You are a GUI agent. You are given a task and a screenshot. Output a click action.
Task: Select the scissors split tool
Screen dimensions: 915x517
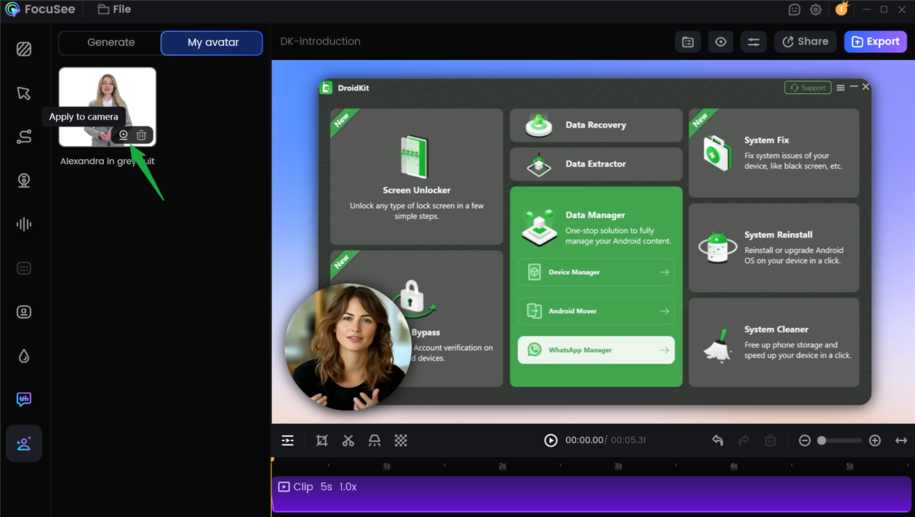click(348, 440)
